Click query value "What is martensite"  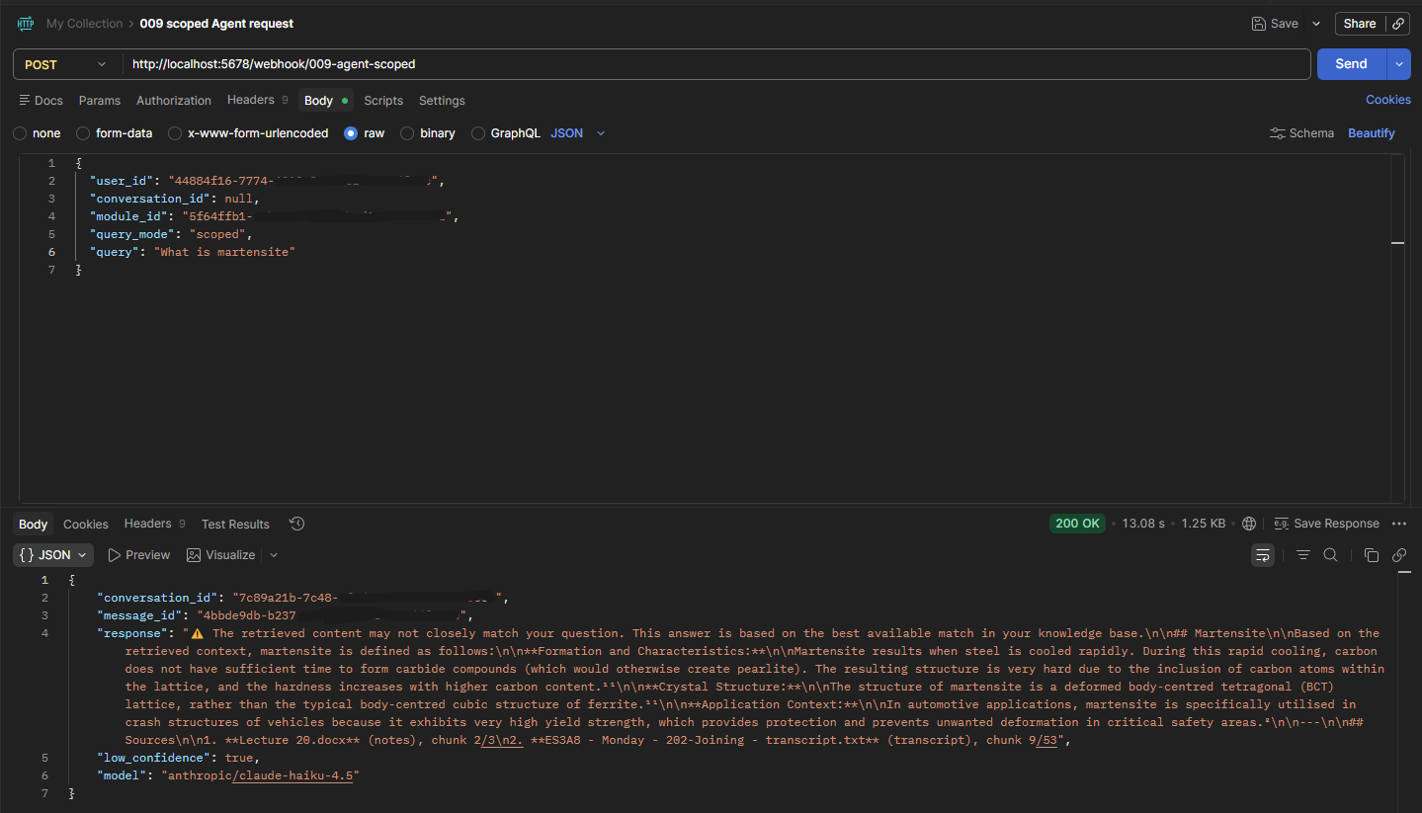(224, 252)
